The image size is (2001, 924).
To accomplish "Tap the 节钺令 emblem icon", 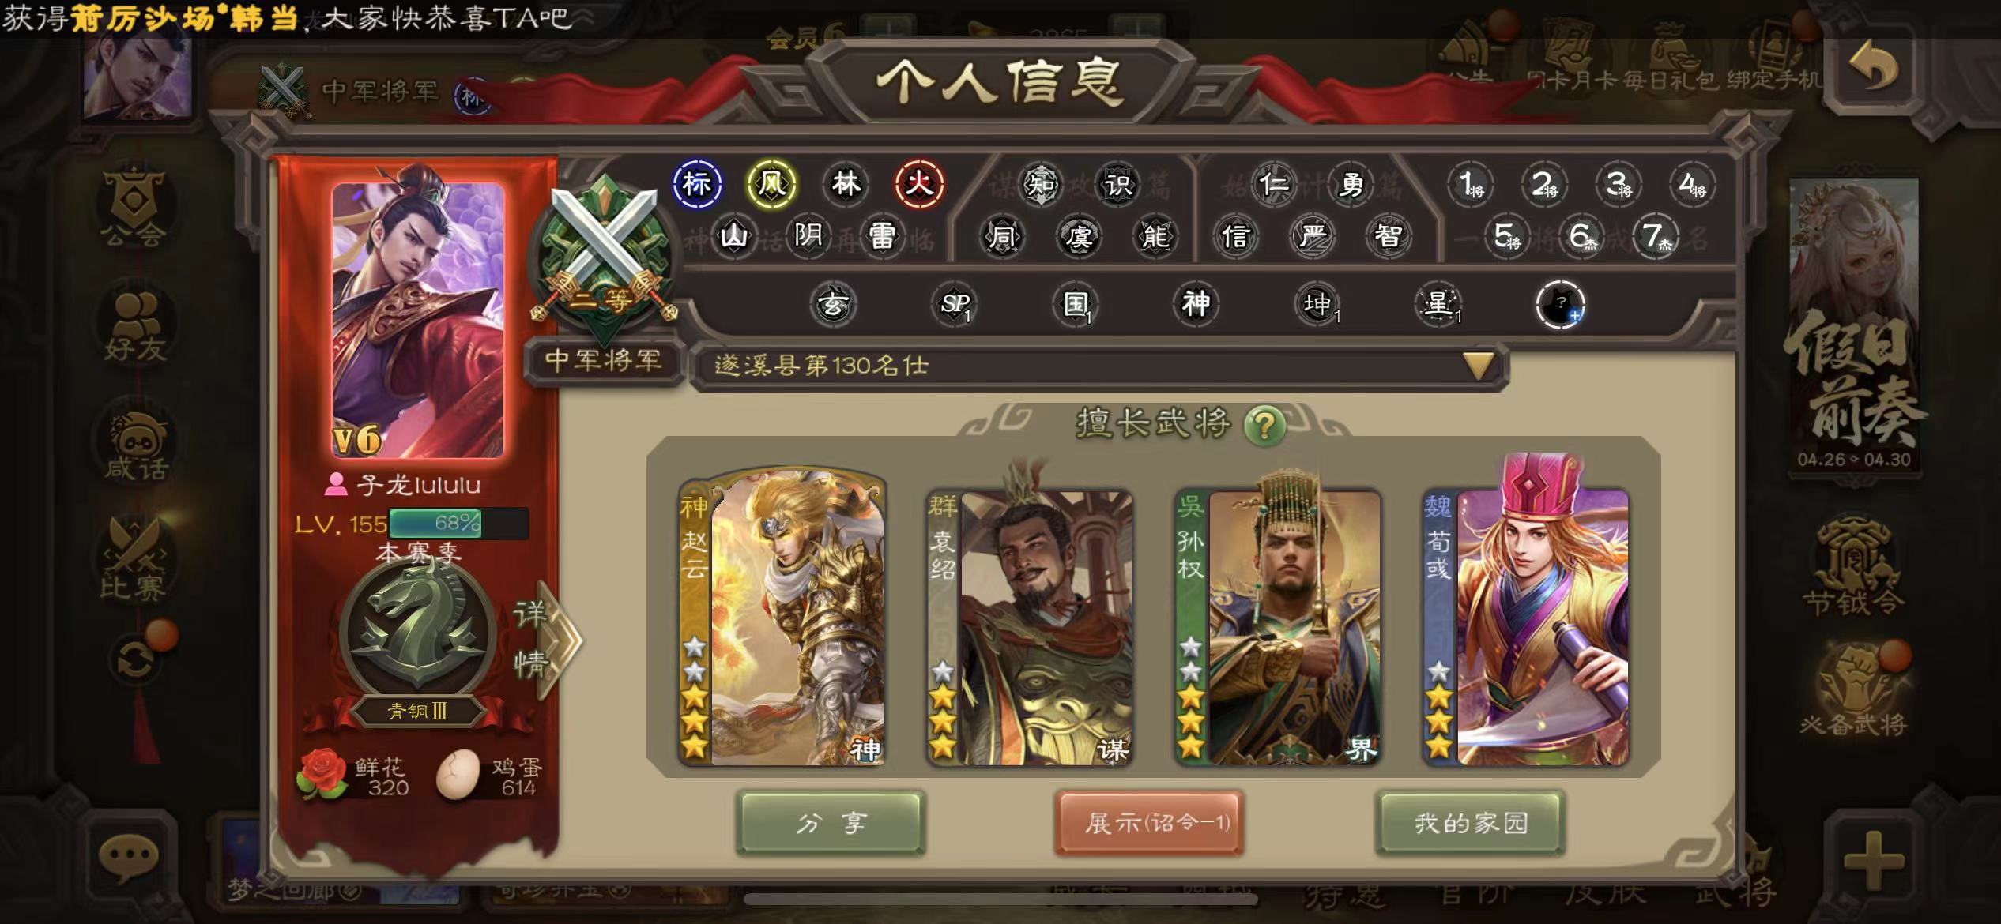I will (1854, 565).
